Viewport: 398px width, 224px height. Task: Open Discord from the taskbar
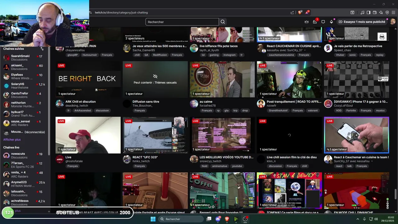pyautogui.click(x=218, y=219)
